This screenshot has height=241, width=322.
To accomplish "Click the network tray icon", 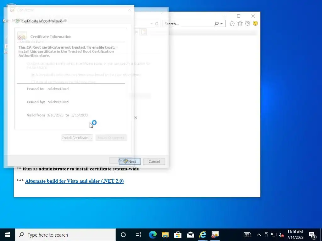I will 274,235.
